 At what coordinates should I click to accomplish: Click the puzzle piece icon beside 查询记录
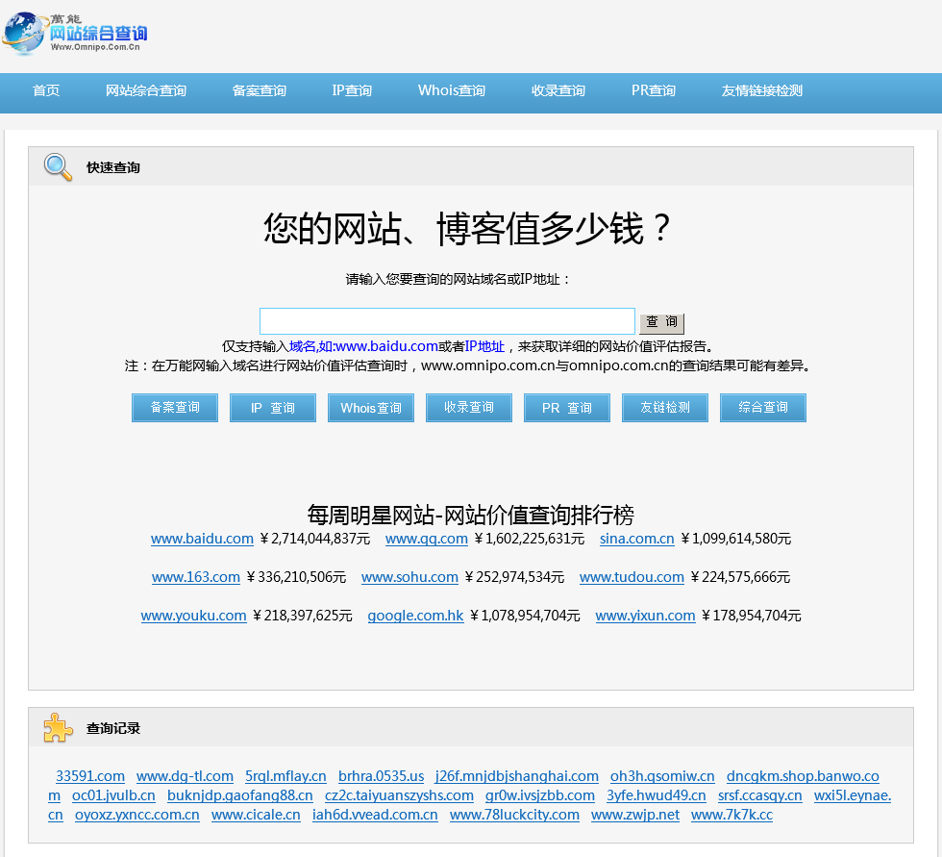[58, 728]
